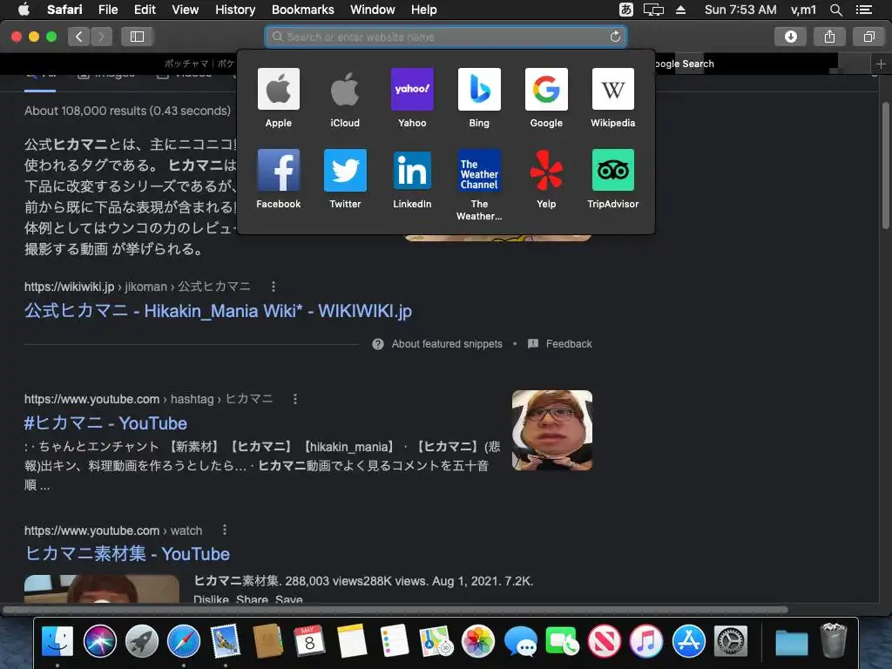
Task: Open the 公式ヒカマニ Hikakin_Mania Wiki result
Action: click(218, 311)
